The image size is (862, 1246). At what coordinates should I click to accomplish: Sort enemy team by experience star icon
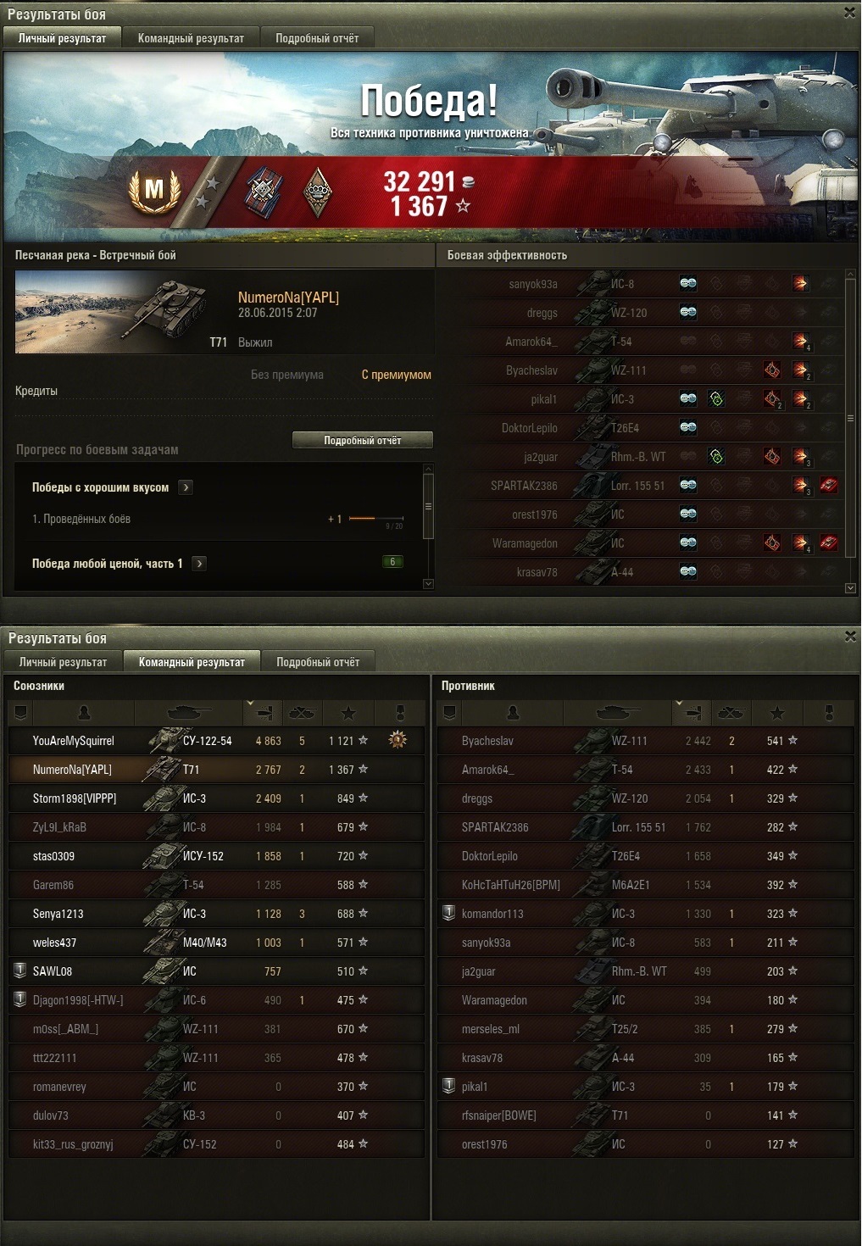click(776, 714)
